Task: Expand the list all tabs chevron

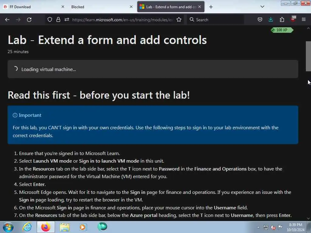Action: click(262, 7)
